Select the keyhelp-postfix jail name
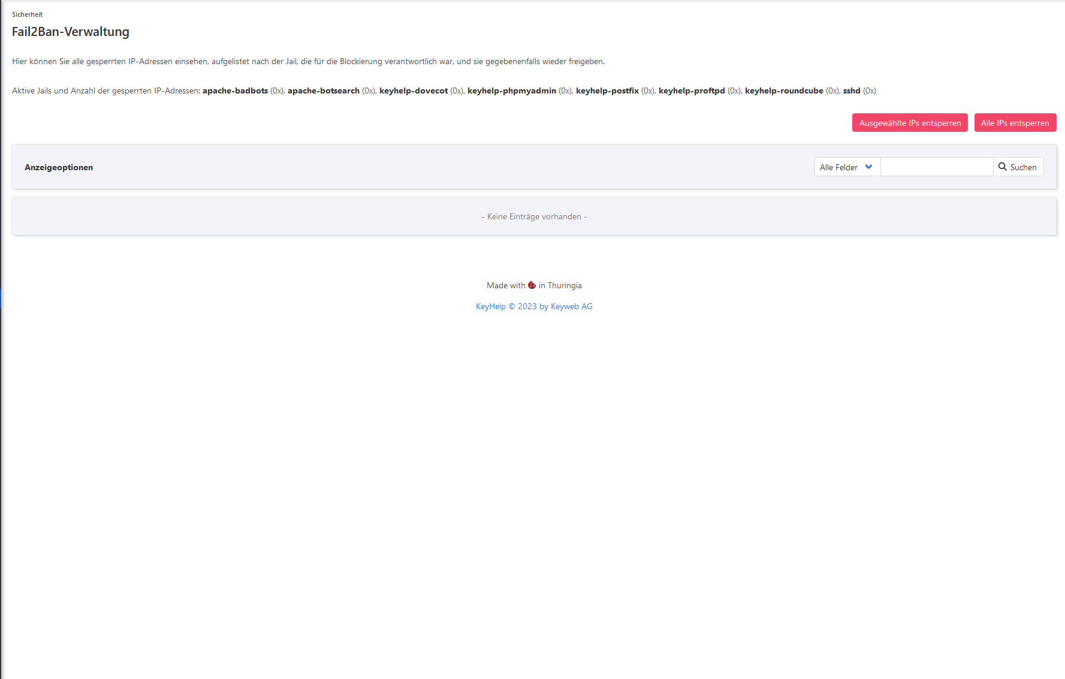The width and height of the screenshot is (1065, 679). pos(607,91)
